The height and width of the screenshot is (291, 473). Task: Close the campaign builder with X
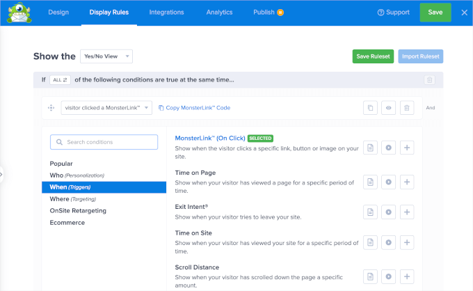click(x=464, y=13)
